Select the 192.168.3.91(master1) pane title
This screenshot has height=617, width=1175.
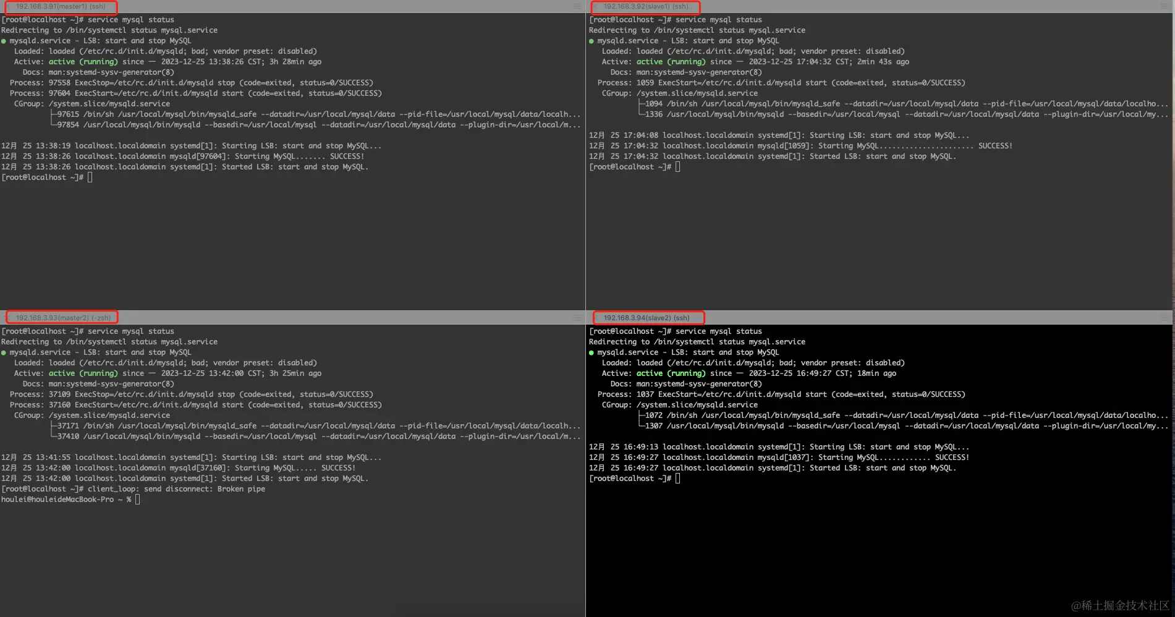coord(61,6)
